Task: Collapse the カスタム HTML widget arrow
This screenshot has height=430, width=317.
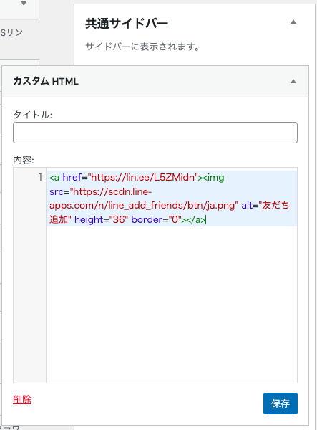Action: pos(293,81)
